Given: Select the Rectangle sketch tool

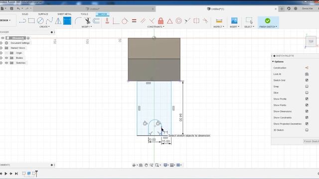Looking at the screenshot, I should tap(31, 21).
